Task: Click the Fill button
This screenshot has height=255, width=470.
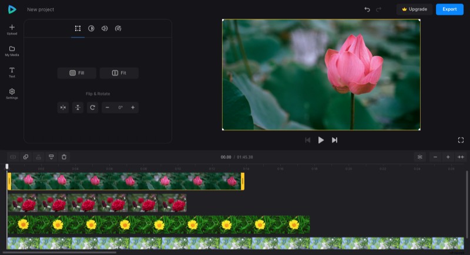Action: [77, 73]
